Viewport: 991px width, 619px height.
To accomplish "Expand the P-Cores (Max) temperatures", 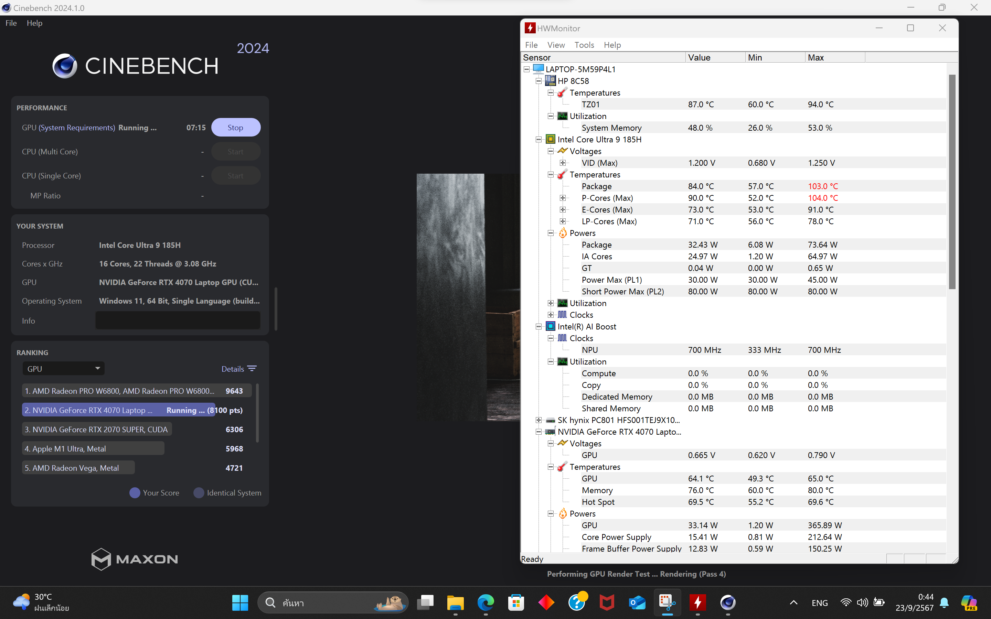I will coord(563,198).
